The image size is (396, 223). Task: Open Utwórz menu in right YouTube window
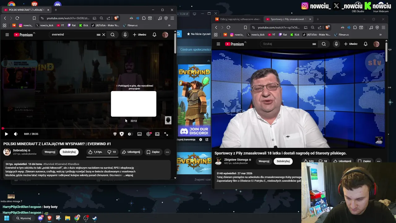[x=351, y=44]
